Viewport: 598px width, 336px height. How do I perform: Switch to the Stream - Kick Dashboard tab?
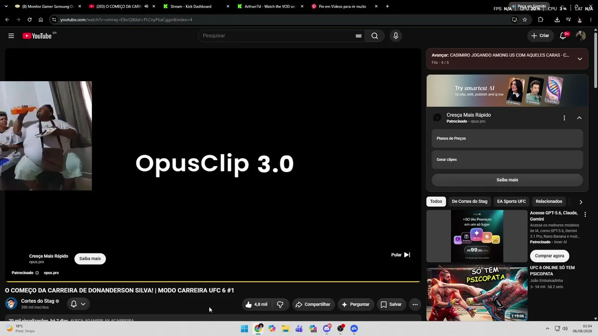196,7
